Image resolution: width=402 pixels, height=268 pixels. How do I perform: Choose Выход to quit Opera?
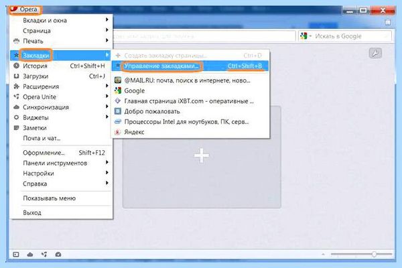tap(61, 212)
